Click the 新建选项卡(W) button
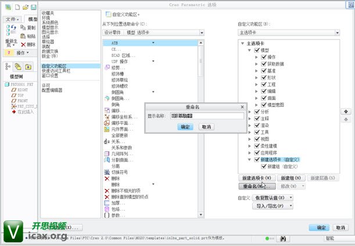Image resolution: width=355 pixels, height=246 pixels. (257, 178)
